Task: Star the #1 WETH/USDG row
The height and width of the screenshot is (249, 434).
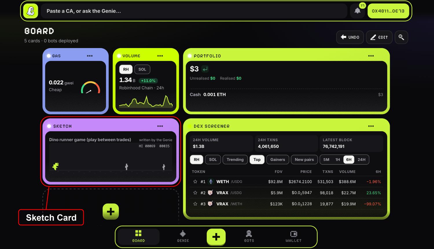Action: [x=195, y=182]
